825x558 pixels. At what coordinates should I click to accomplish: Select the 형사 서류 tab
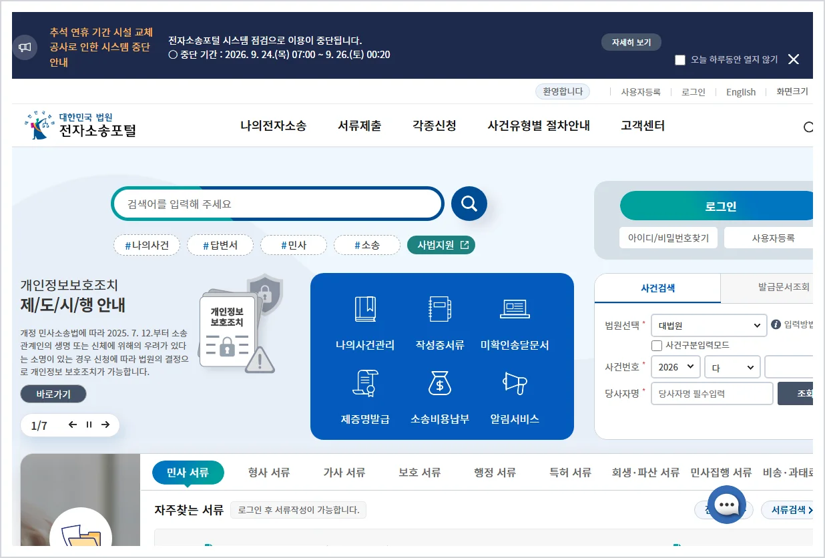(269, 473)
